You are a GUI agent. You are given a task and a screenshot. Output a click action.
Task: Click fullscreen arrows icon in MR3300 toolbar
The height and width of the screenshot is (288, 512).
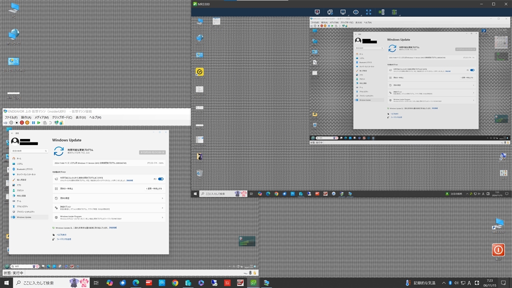pyautogui.click(x=368, y=12)
